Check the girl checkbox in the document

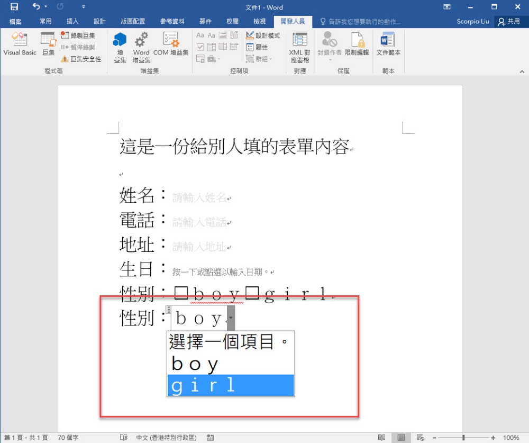[x=252, y=294]
